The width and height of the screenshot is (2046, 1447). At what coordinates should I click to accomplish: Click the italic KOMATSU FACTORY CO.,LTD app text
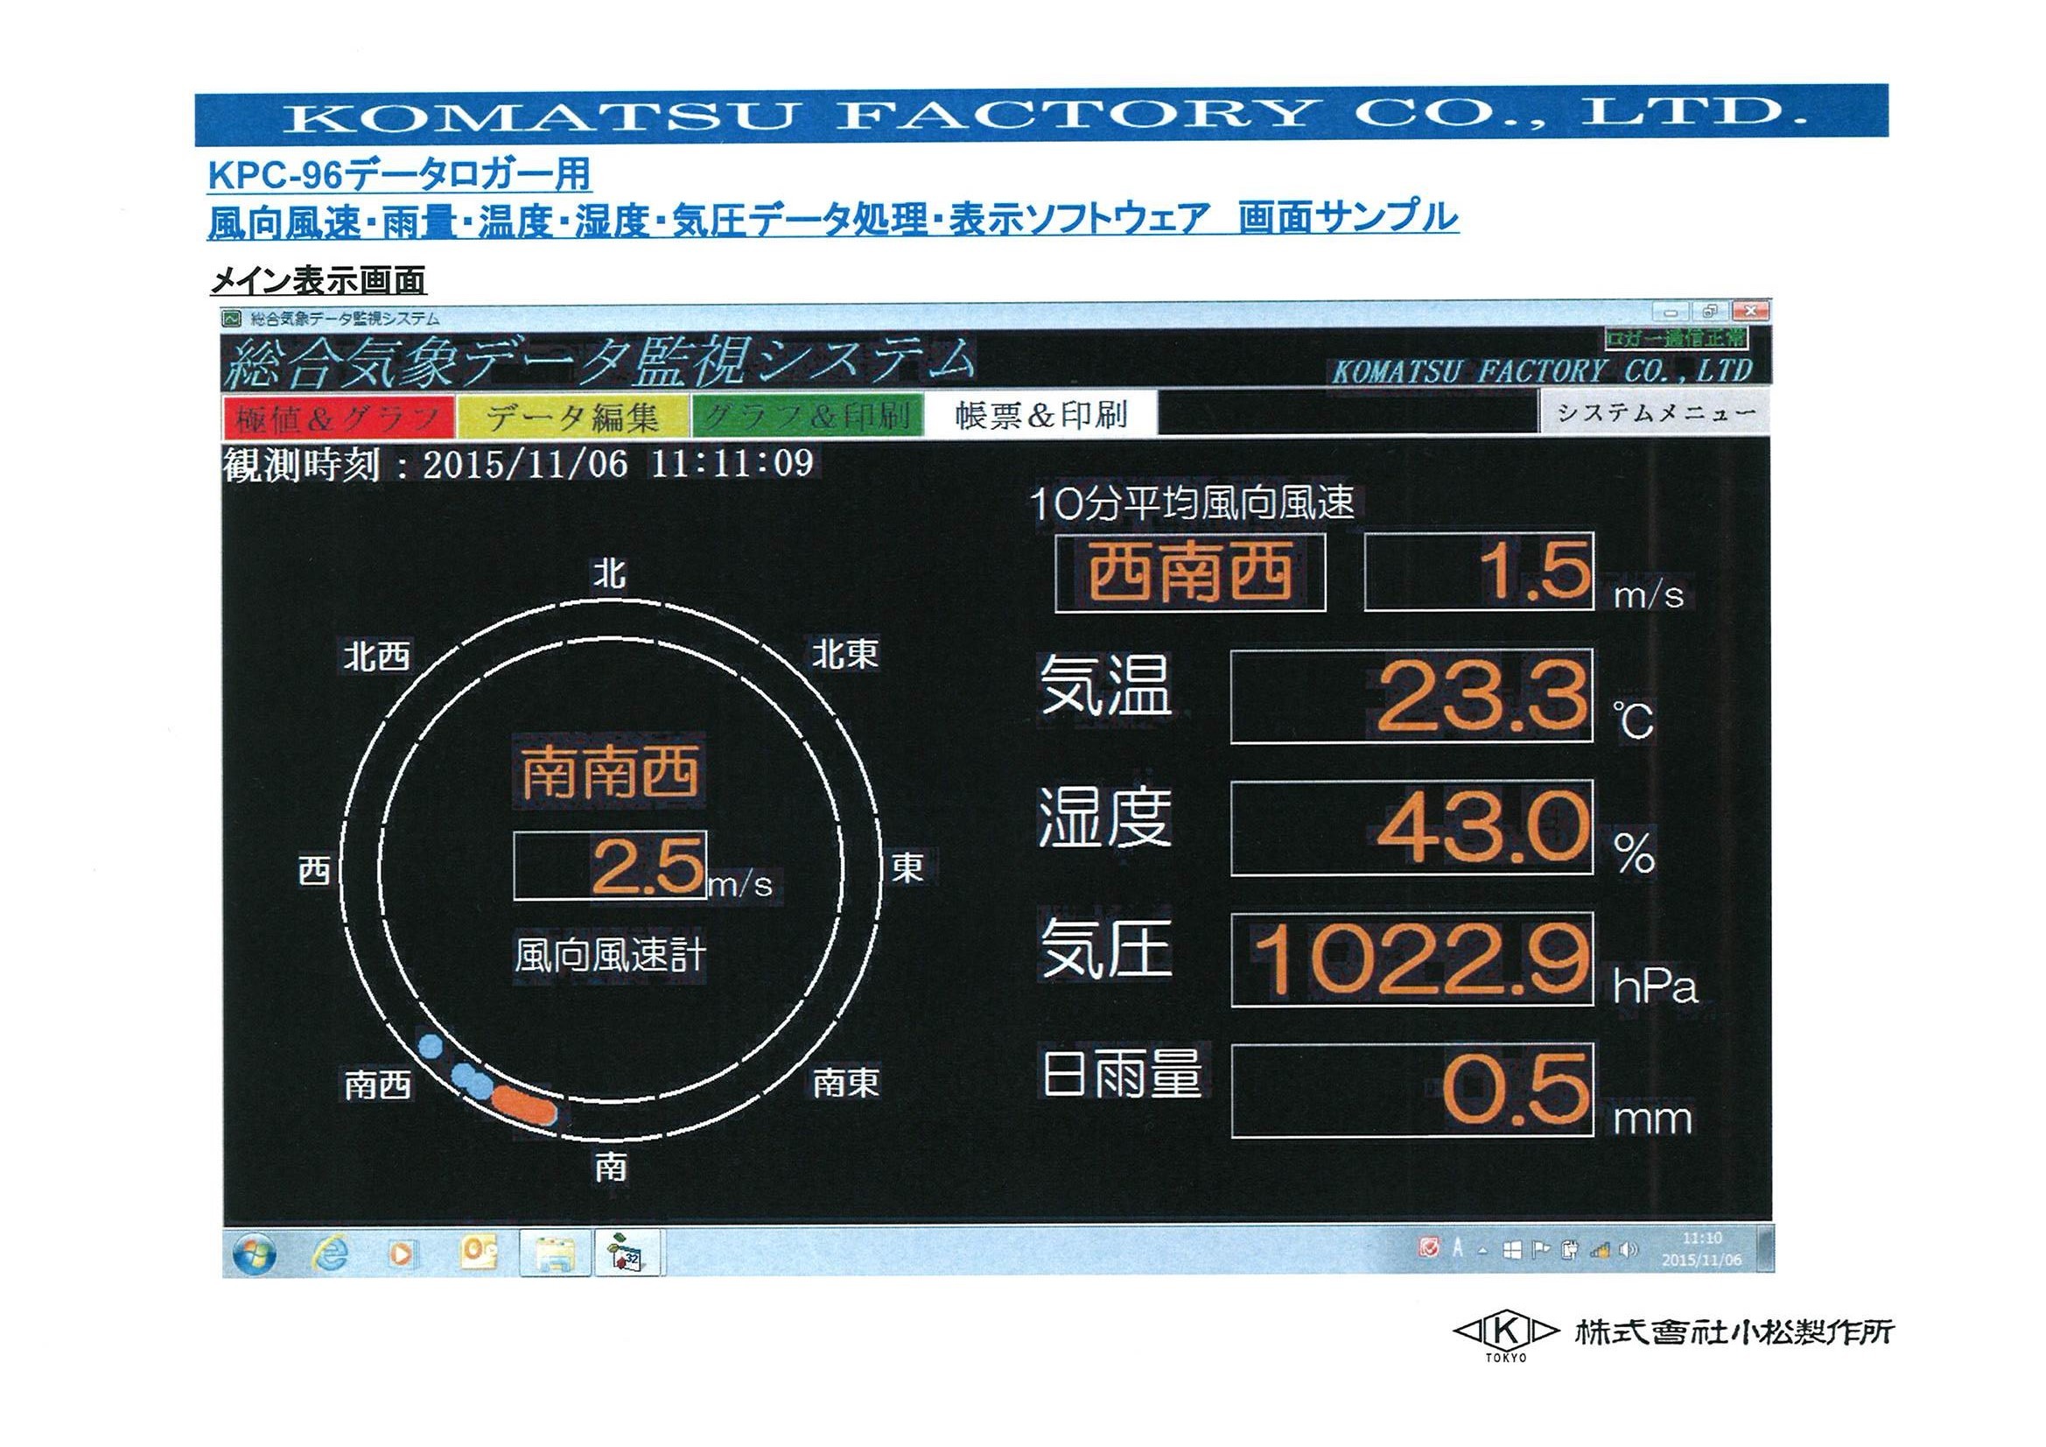tap(1543, 371)
